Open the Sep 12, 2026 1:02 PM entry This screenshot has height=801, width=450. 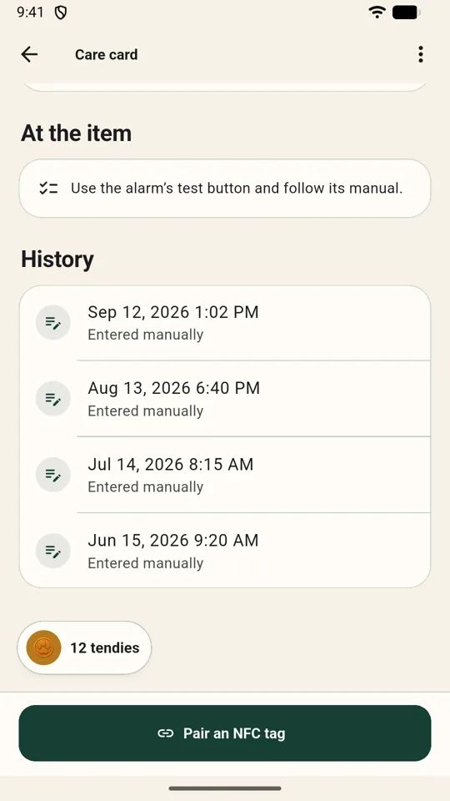click(225, 322)
